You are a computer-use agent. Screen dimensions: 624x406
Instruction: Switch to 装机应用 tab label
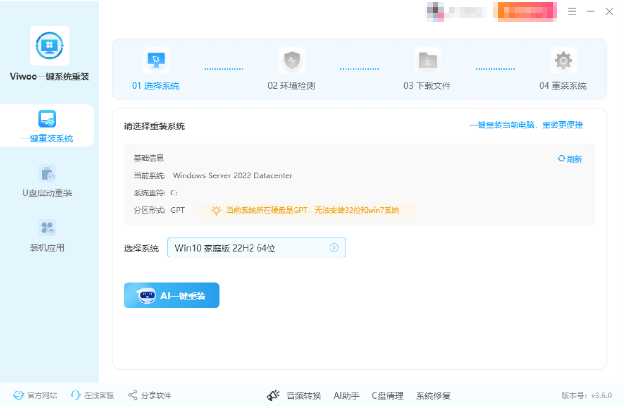[47, 248]
